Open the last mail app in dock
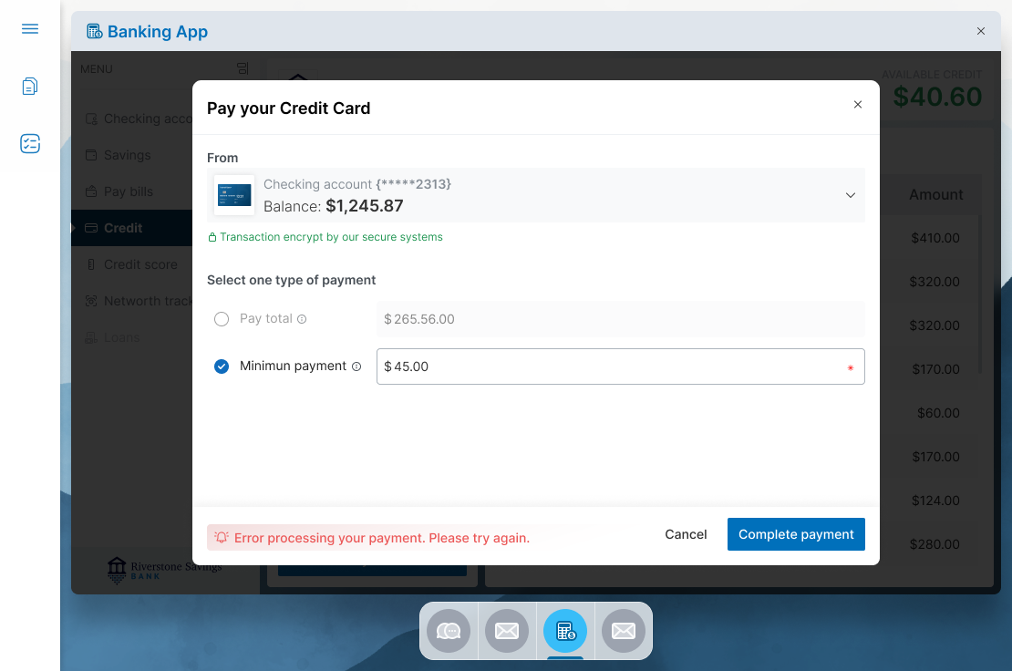The height and width of the screenshot is (671, 1012). [x=624, y=631]
